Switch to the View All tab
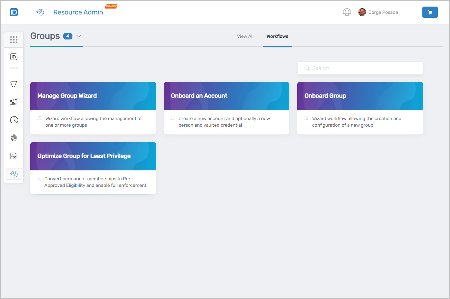Image resolution: width=450 pixels, height=299 pixels. (245, 36)
